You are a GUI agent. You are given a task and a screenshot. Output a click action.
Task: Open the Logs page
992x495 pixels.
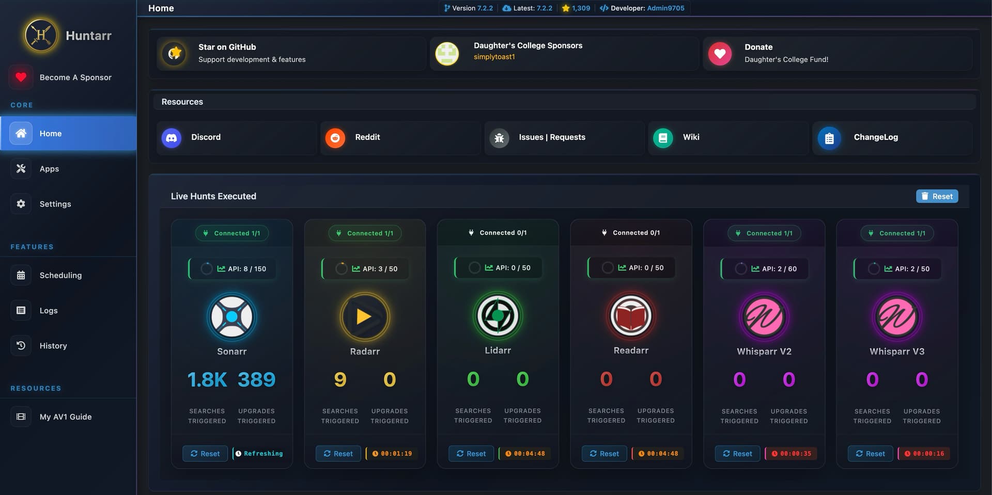click(68, 310)
